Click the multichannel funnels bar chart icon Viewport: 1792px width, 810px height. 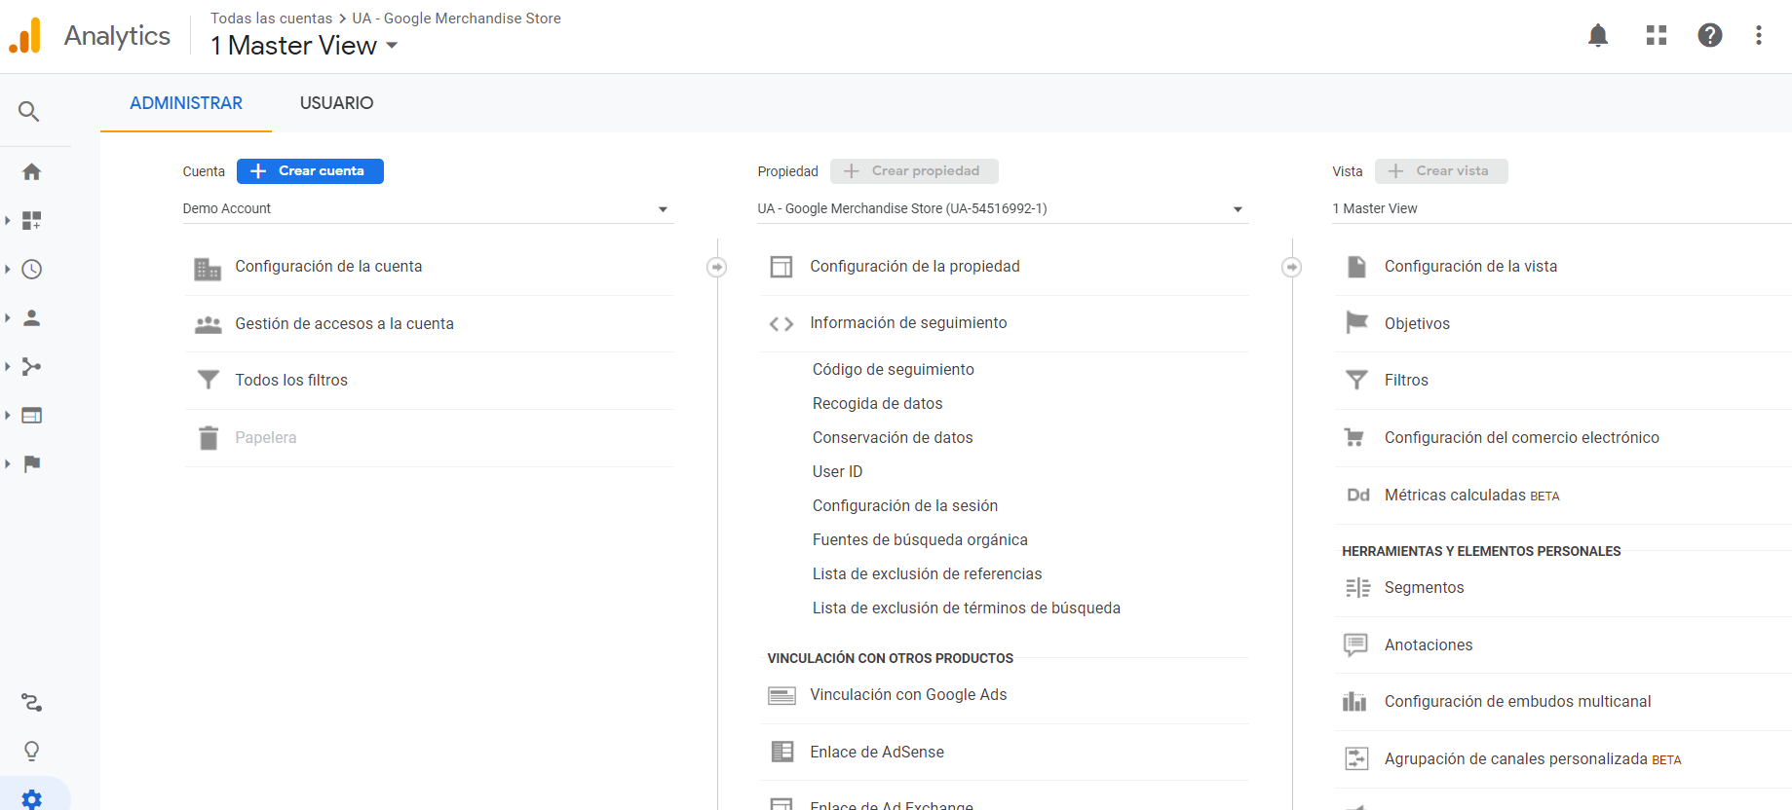click(1354, 701)
